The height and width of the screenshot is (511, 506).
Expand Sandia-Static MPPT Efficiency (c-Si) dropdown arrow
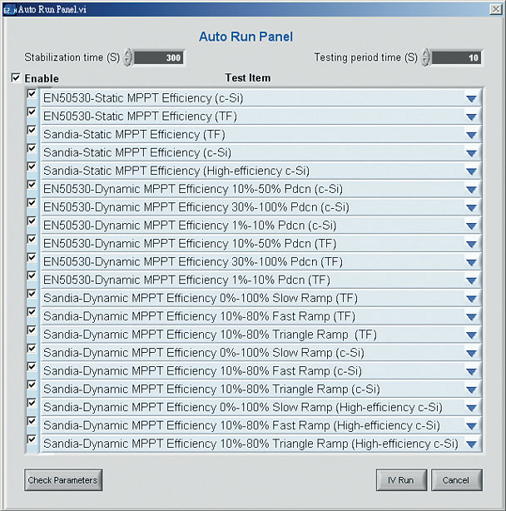point(472,153)
